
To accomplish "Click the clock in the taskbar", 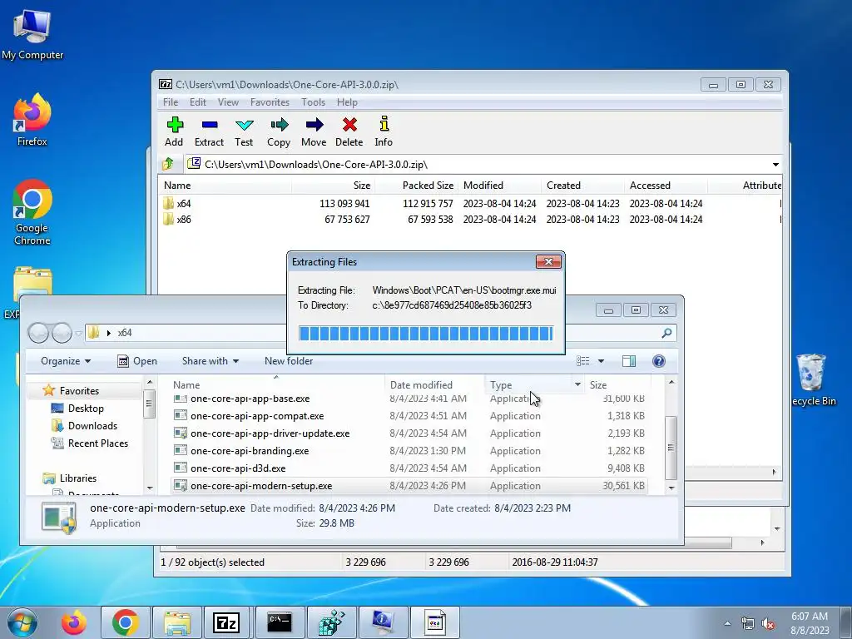I will coord(810,623).
